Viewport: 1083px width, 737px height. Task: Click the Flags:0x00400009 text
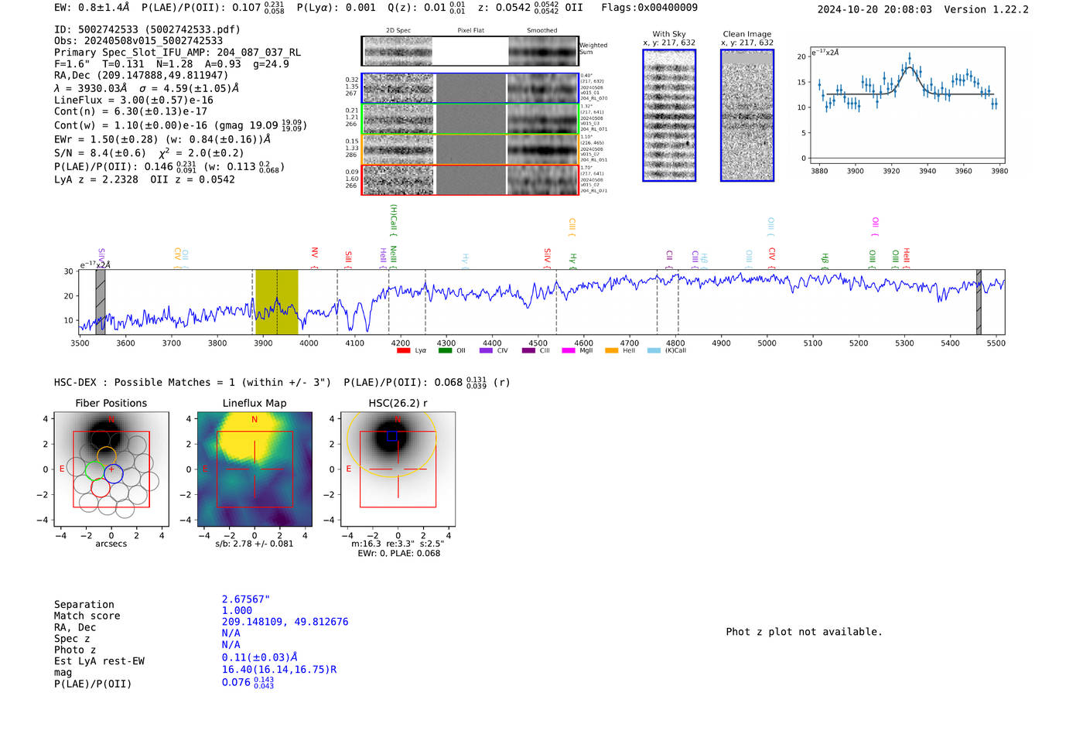tap(649, 8)
